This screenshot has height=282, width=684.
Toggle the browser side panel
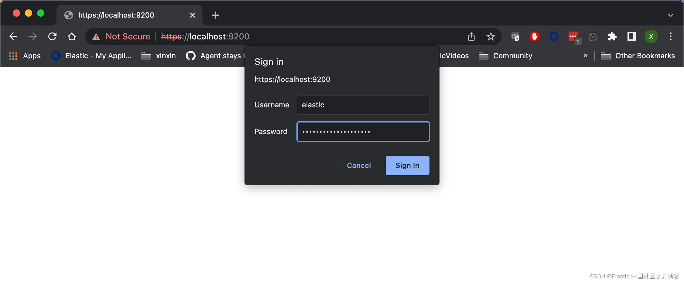click(x=631, y=37)
